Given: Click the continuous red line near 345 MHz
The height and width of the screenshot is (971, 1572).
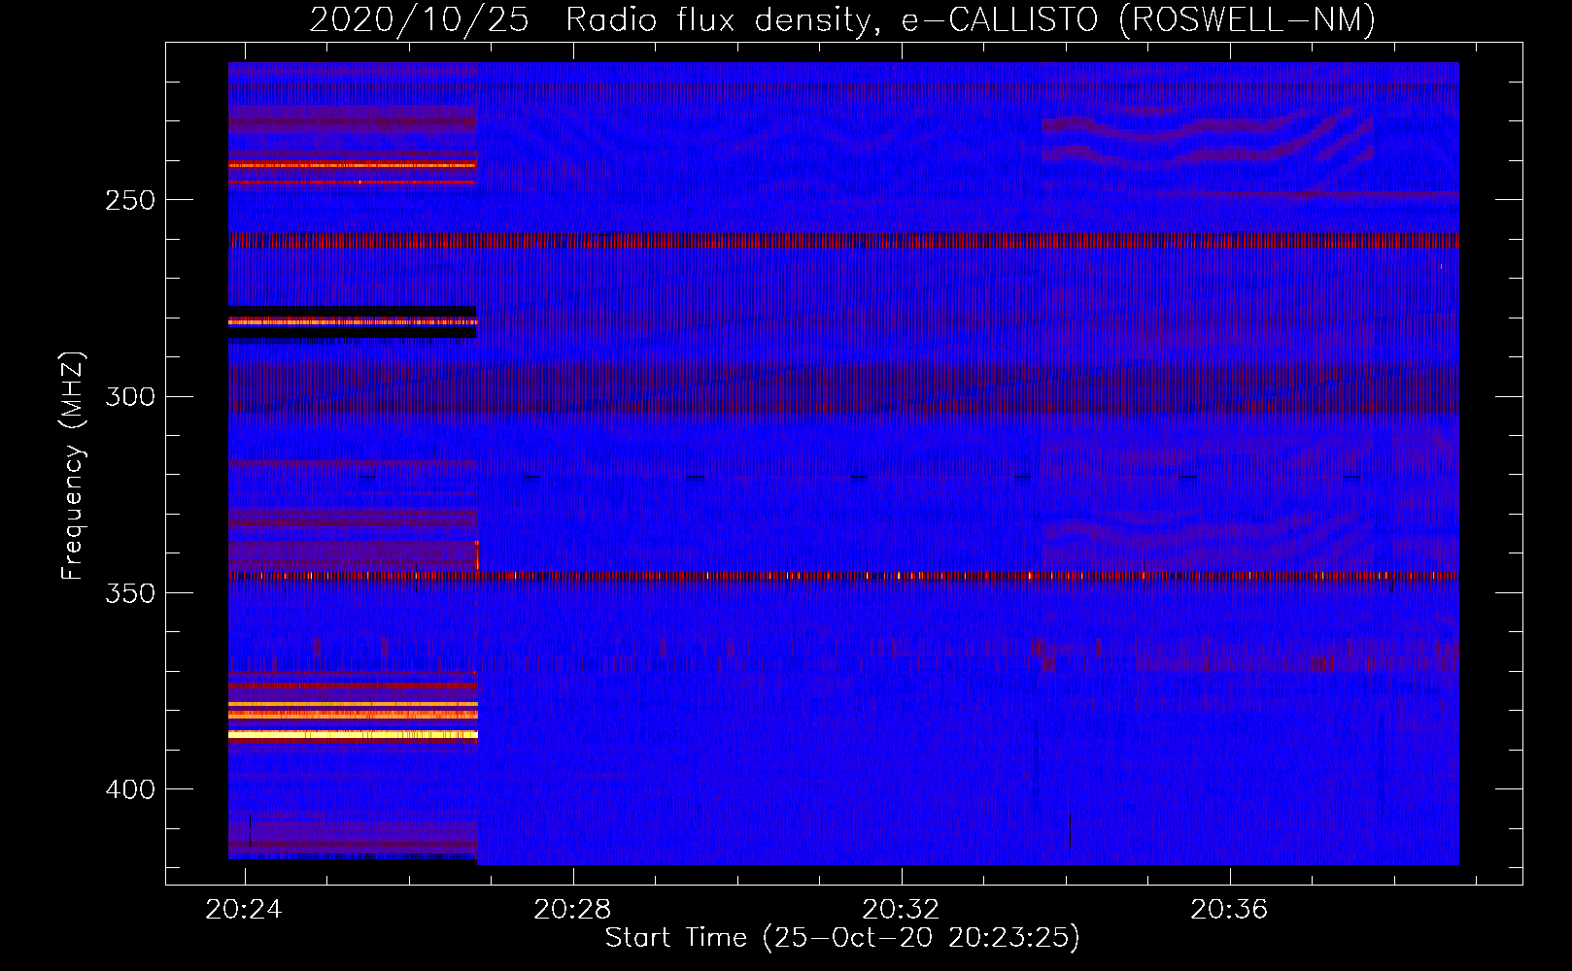Looking at the screenshot, I should click(x=843, y=576).
